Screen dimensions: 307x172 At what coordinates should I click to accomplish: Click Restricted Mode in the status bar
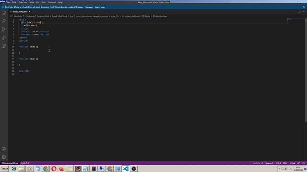[x=10, y=163]
